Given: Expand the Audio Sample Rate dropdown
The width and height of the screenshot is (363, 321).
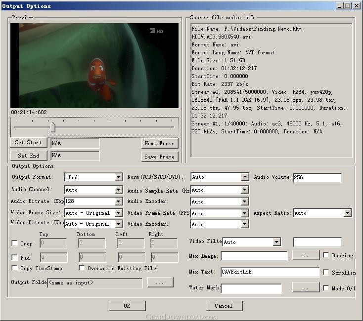Looking at the screenshot, I should [220, 190].
